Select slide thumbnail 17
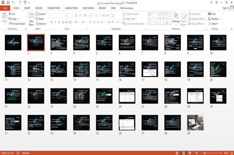 pos(150,69)
